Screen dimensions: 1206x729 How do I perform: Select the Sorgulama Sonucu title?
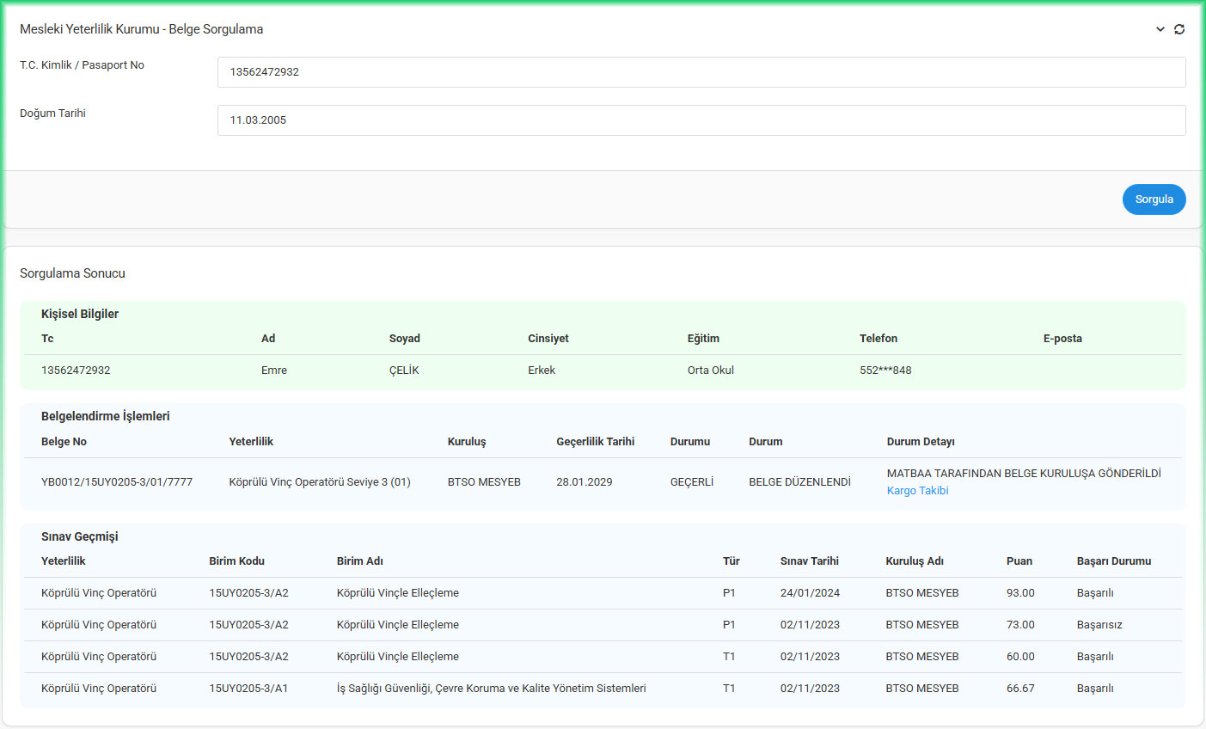[72, 273]
